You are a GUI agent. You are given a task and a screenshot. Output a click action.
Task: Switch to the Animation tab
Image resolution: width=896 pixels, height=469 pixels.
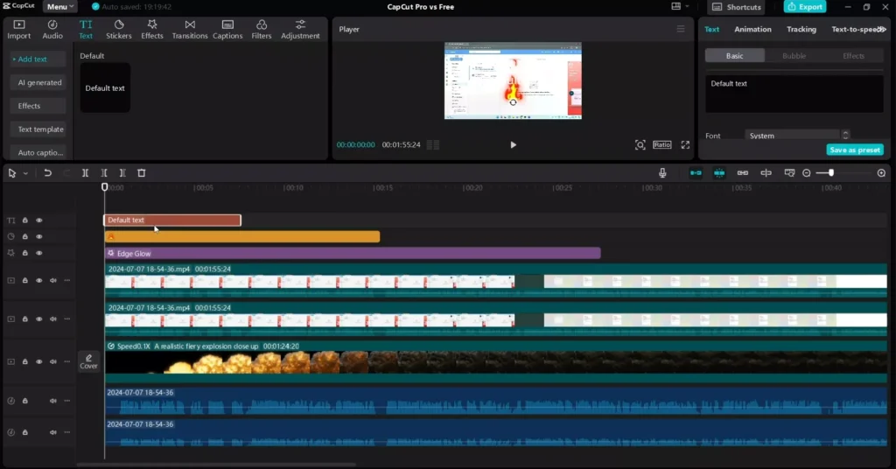pyautogui.click(x=752, y=29)
